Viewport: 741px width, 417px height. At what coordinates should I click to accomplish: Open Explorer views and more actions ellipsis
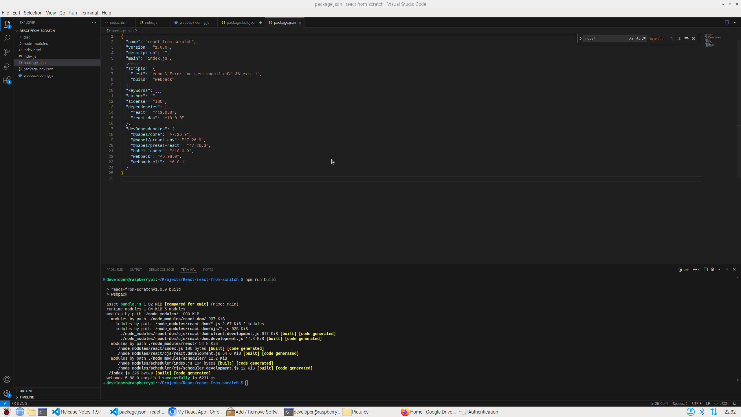(94, 23)
